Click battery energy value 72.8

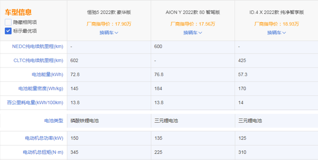tap(75, 74)
